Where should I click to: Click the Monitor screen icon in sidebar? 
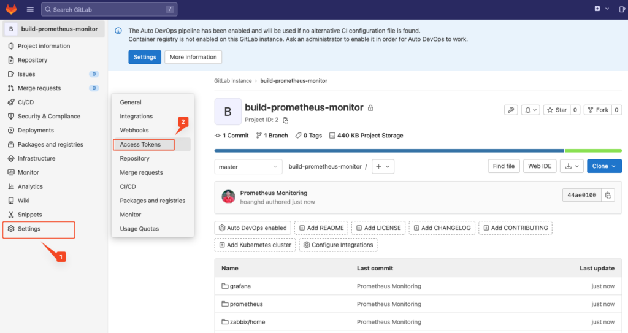[11, 172]
